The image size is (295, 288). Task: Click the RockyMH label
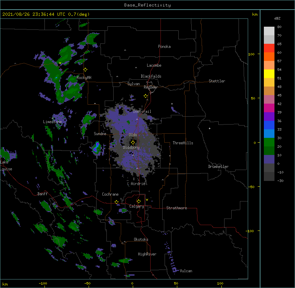[84, 78]
